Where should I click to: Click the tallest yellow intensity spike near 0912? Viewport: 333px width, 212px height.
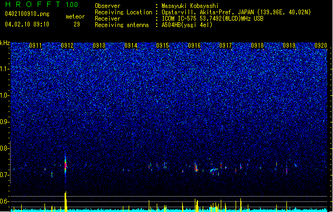(x=66, y=201)
